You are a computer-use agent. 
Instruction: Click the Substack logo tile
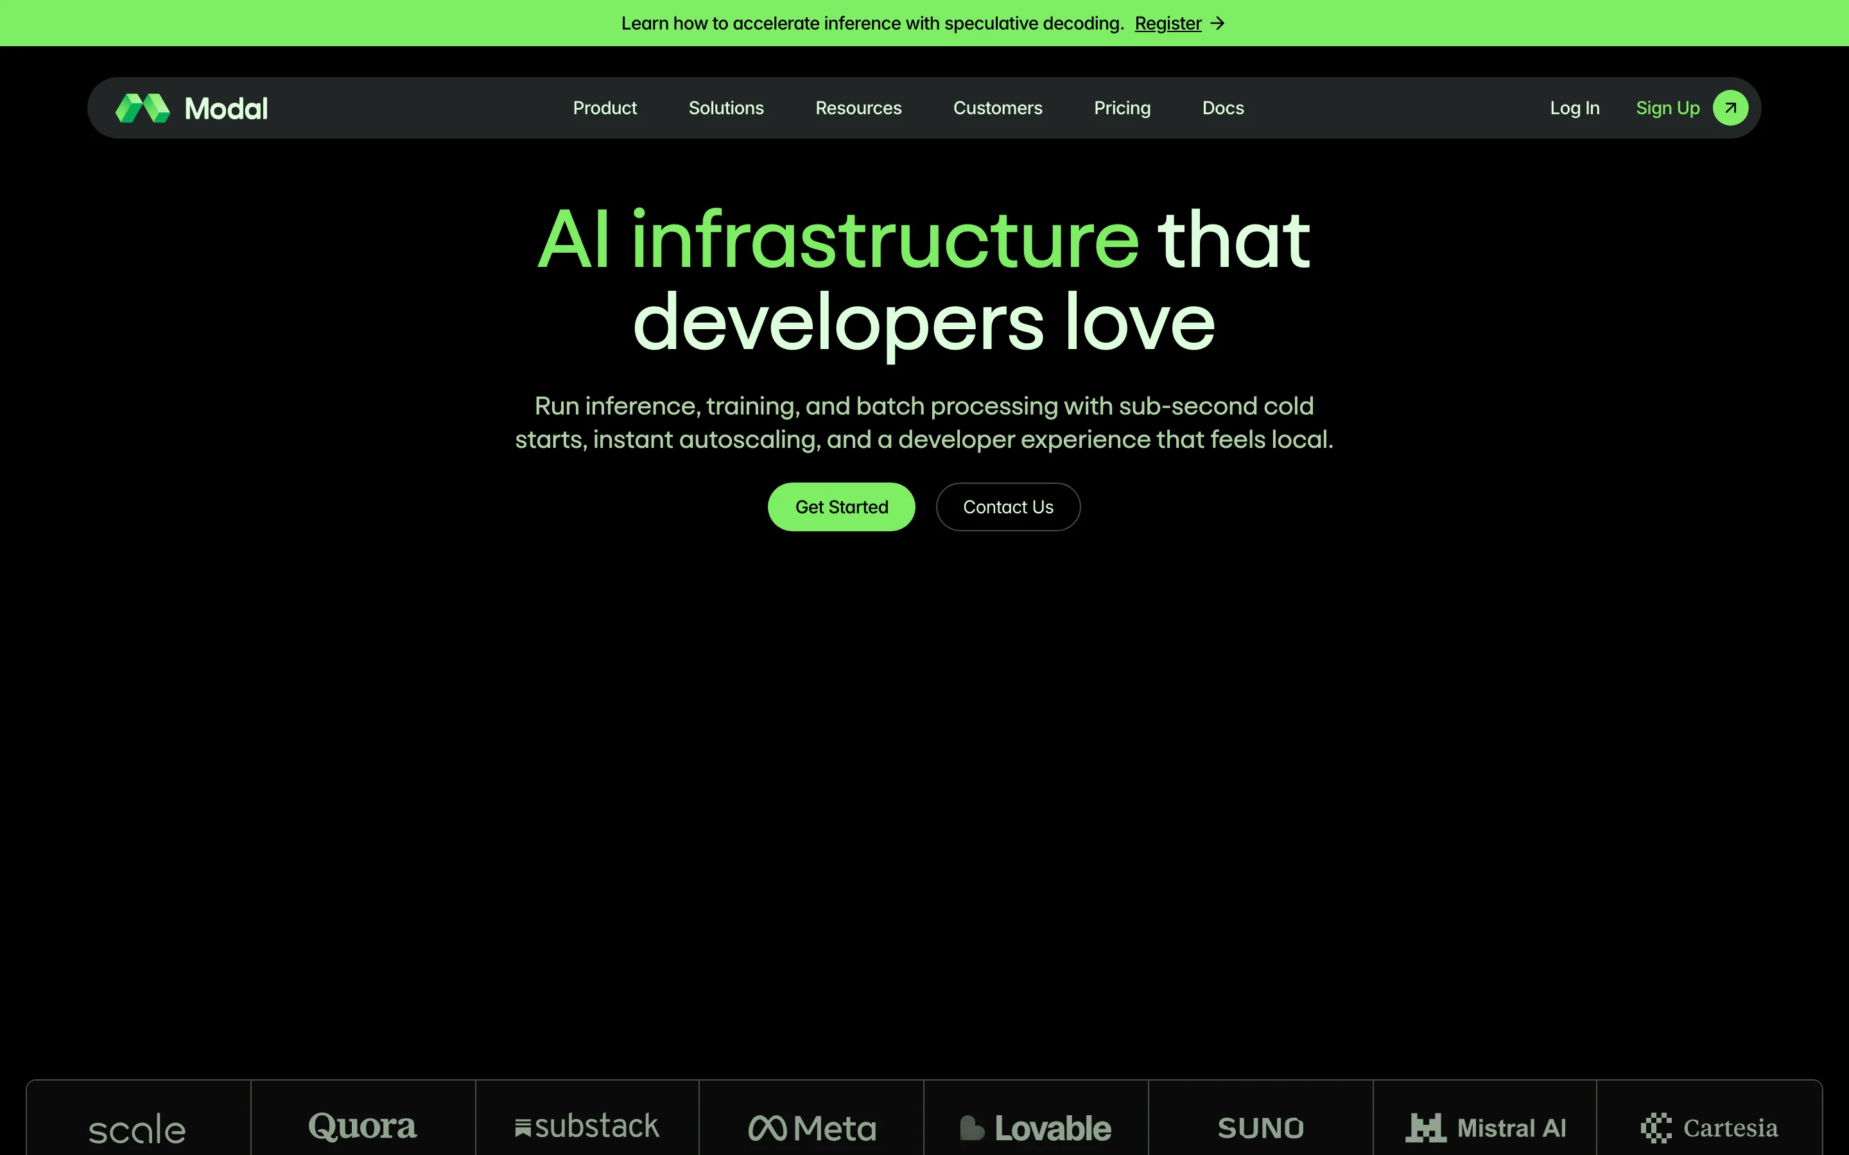pyautogui.click(x=587, y=1127)
